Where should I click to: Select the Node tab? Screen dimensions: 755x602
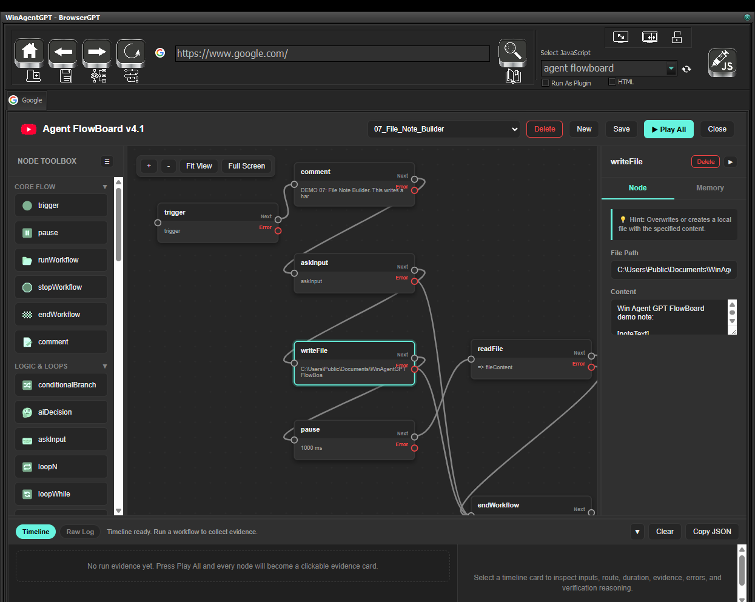pos(637,188)
